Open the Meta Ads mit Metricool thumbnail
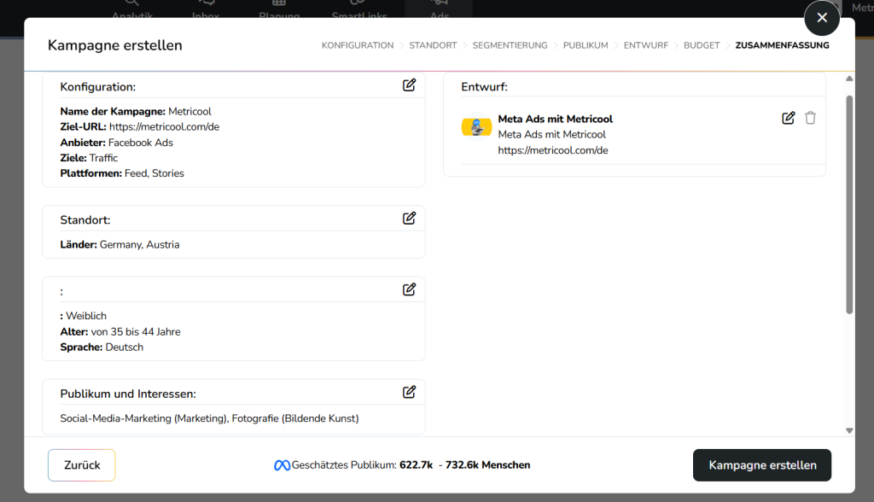The width and height of the screenshot is (874, 502). [x=476, y=127]
